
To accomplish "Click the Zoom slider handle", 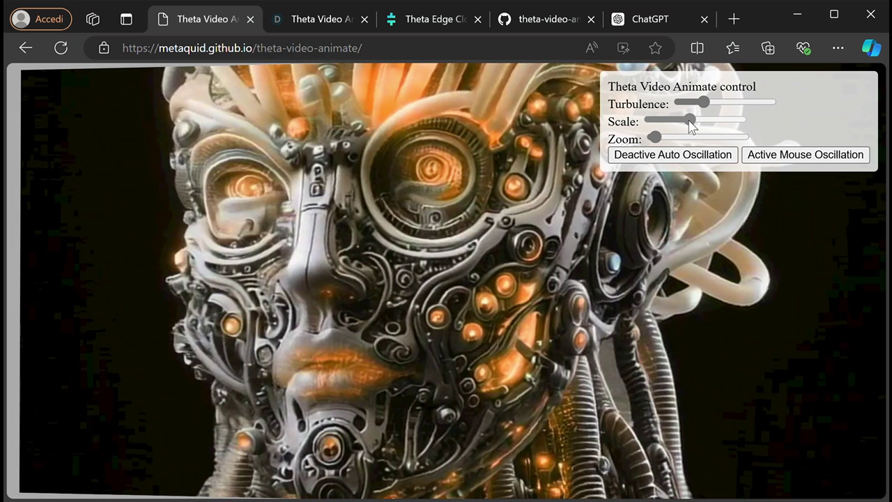I will coord(654,137).
